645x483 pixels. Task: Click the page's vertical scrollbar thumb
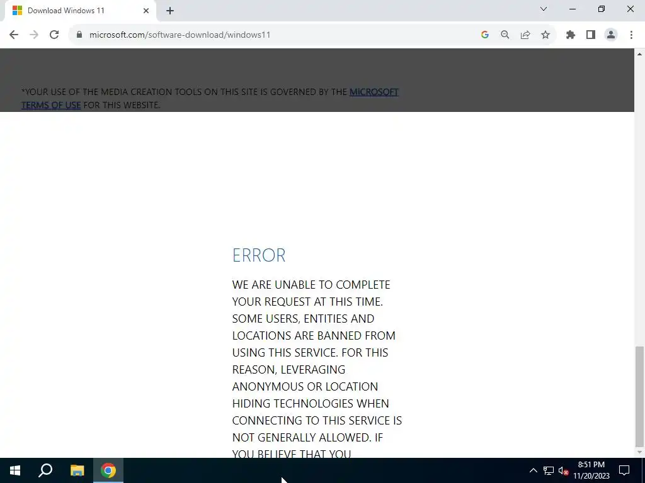click(639, 396)
